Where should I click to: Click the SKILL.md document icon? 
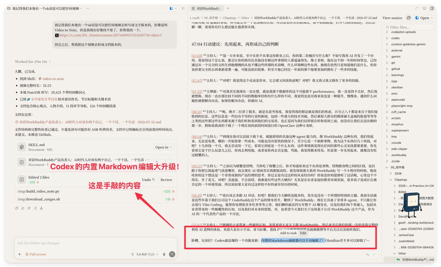click(22, 147)
